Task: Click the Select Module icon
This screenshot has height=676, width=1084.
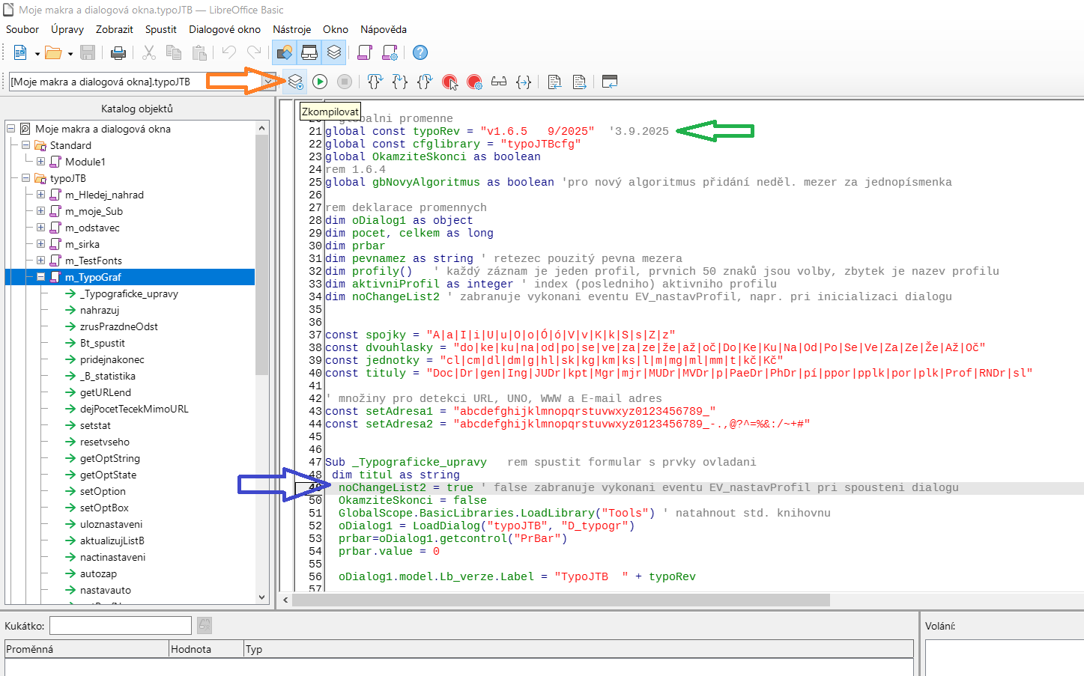Action: pos(390,52)
